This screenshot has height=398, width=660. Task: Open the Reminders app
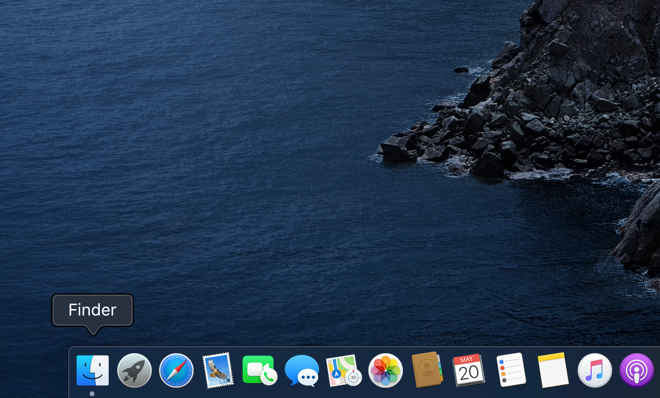pos(511,371)
